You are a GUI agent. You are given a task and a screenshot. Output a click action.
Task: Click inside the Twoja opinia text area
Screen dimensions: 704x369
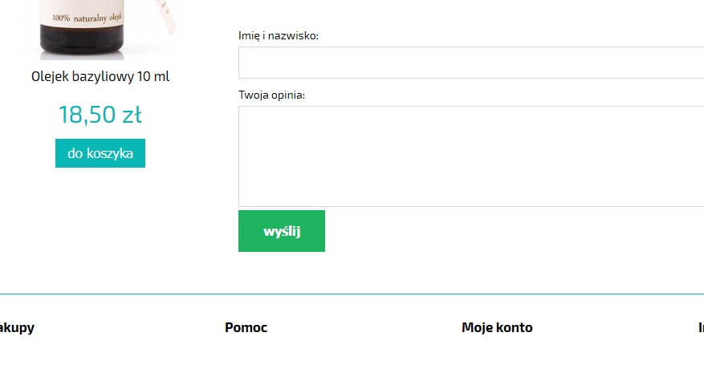point(471,156)
